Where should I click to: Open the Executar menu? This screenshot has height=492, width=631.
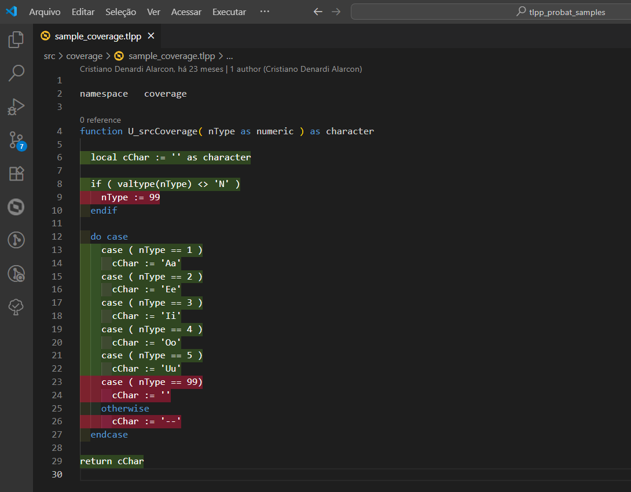(229, 12)
